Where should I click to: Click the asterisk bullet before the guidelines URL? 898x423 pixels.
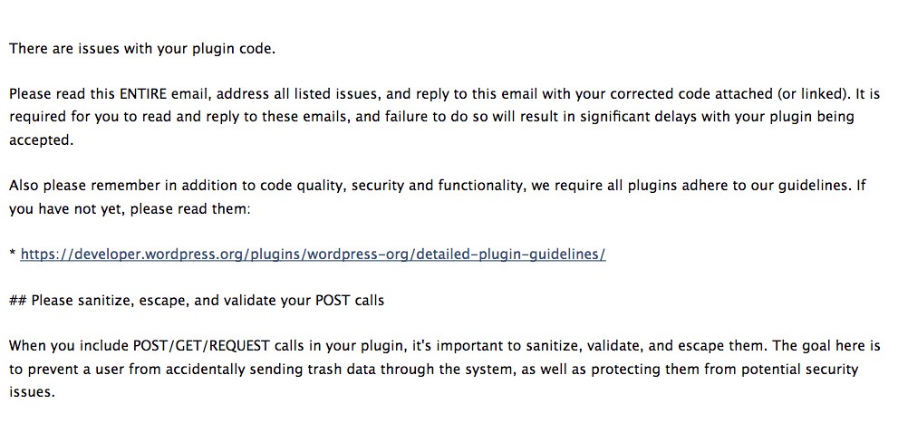point(13,256)
